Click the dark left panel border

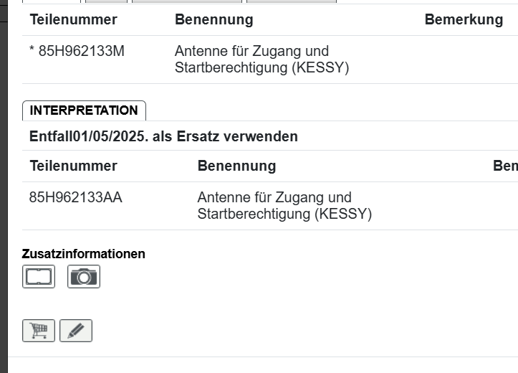pyautogui.click(x=4, y=186)
